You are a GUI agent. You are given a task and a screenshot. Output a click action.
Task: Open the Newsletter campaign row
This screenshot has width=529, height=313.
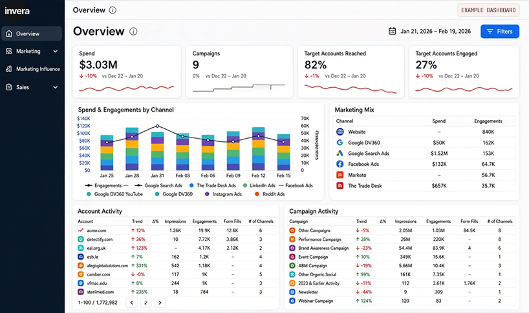tap(402, 292)
